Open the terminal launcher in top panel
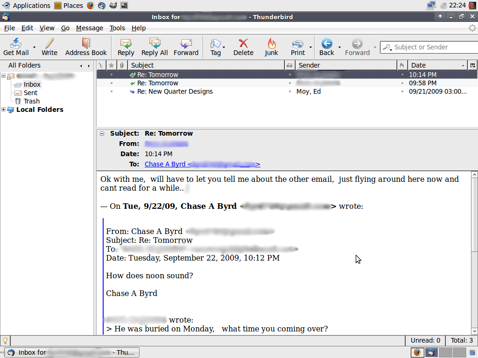478x358 pixels. 124,6
